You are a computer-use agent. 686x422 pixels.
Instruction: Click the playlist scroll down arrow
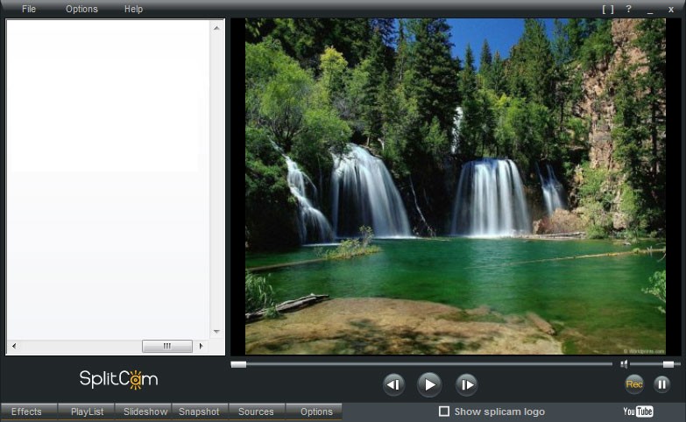coord(216,332)
